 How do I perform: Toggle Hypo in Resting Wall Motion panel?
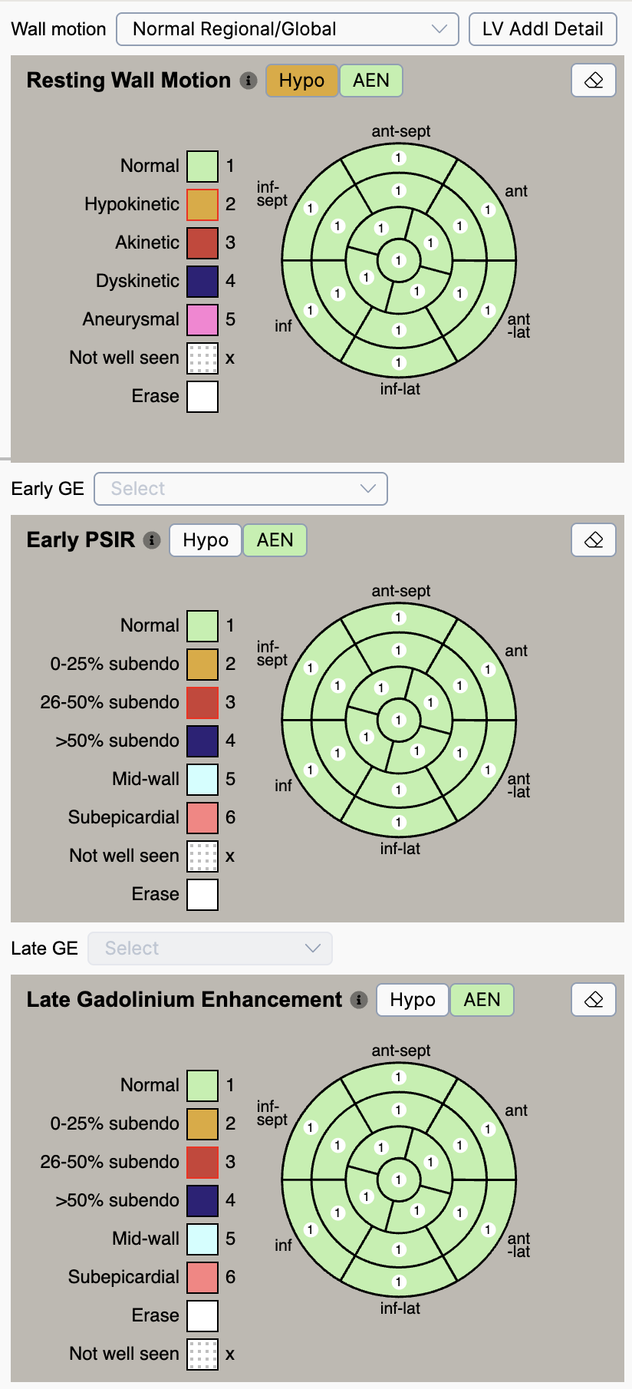[x=301, y=81]
